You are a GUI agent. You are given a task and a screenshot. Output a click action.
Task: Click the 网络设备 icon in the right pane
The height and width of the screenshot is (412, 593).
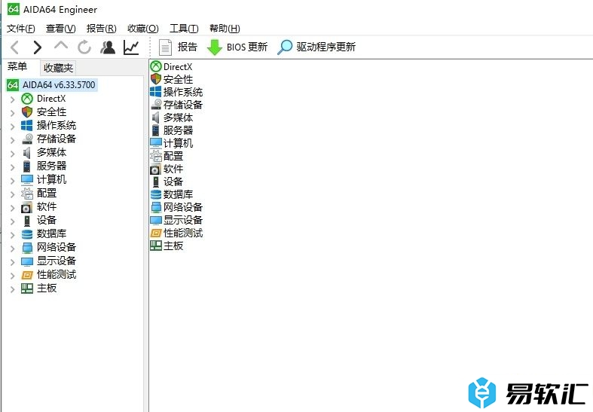coord(156,208)
